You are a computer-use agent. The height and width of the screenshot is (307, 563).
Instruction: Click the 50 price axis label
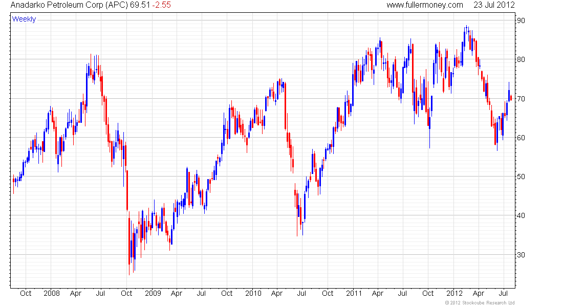click(x=521, y=177)
